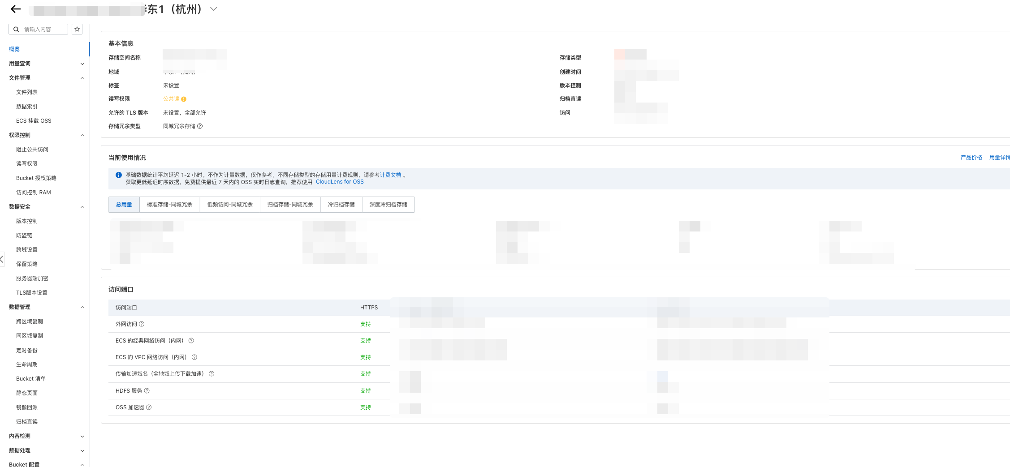Collapse the 文件管理 section
The height and width of the screenshot is (467, 1010).
click(x=82, y=78)
